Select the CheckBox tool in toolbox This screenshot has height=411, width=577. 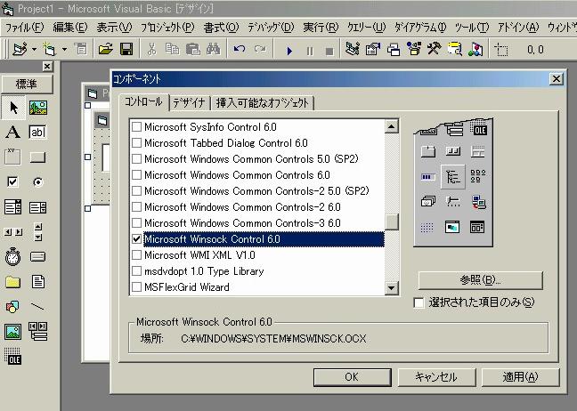pyautogui.click(x=12, y=181)
